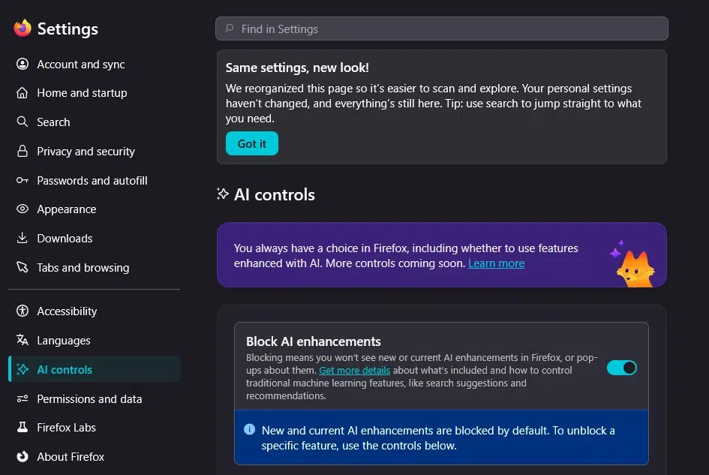709x475 pixels.
Task: Open Permissions and data settings
Action: (95, 398)
